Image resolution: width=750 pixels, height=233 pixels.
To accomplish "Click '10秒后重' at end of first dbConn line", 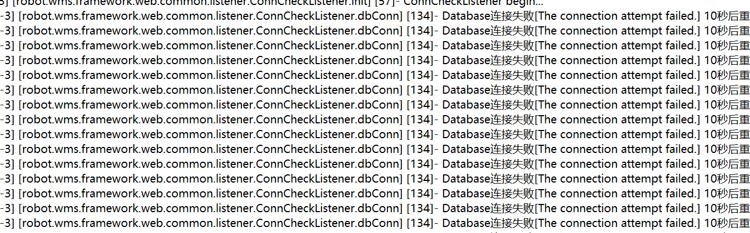I will click(726, 16).
